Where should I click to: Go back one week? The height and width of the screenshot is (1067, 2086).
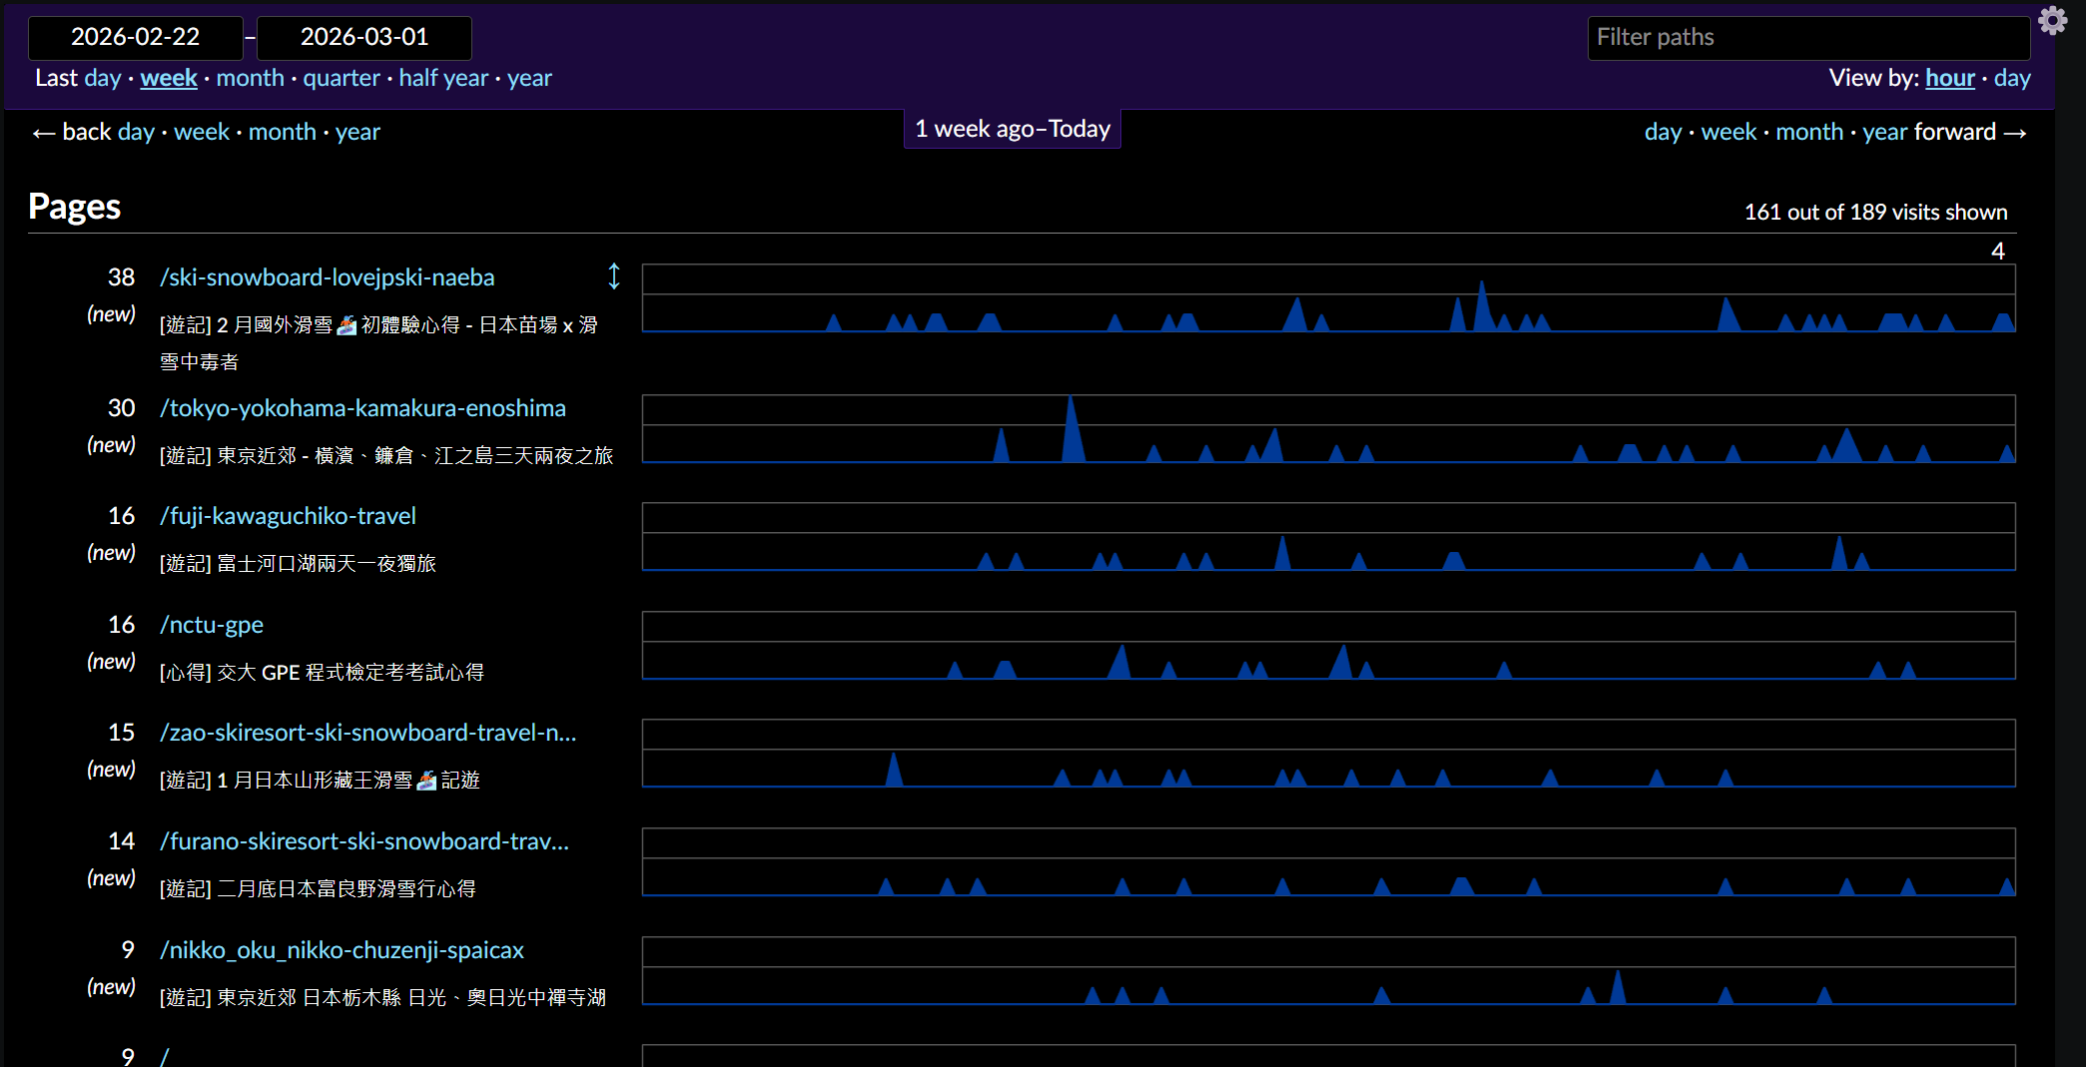tap(202, 132)
